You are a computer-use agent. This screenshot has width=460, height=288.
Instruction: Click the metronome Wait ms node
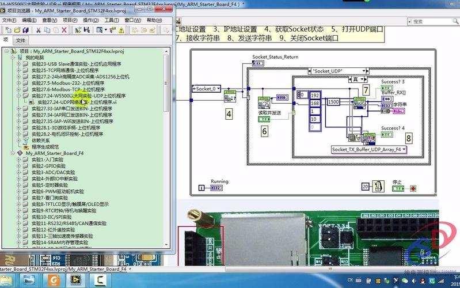pyautogui.click(x=378, y=187)
